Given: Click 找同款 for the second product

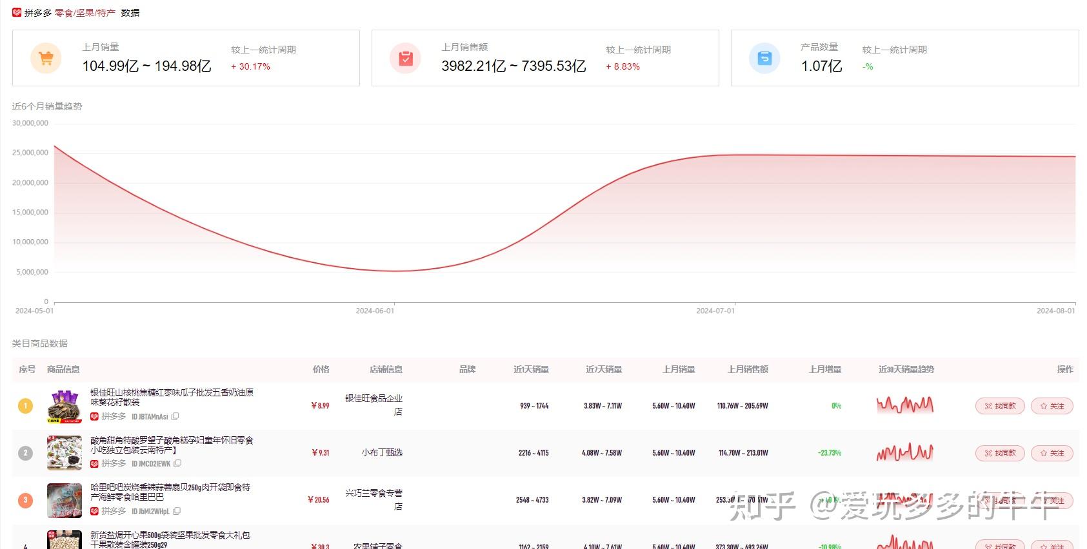Looking at the screenshot, I should [1000, 453].
